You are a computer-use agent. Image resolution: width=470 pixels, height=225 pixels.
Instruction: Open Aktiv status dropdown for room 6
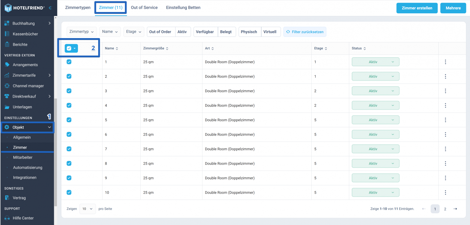pyautogui.click(x=375, y=134)
